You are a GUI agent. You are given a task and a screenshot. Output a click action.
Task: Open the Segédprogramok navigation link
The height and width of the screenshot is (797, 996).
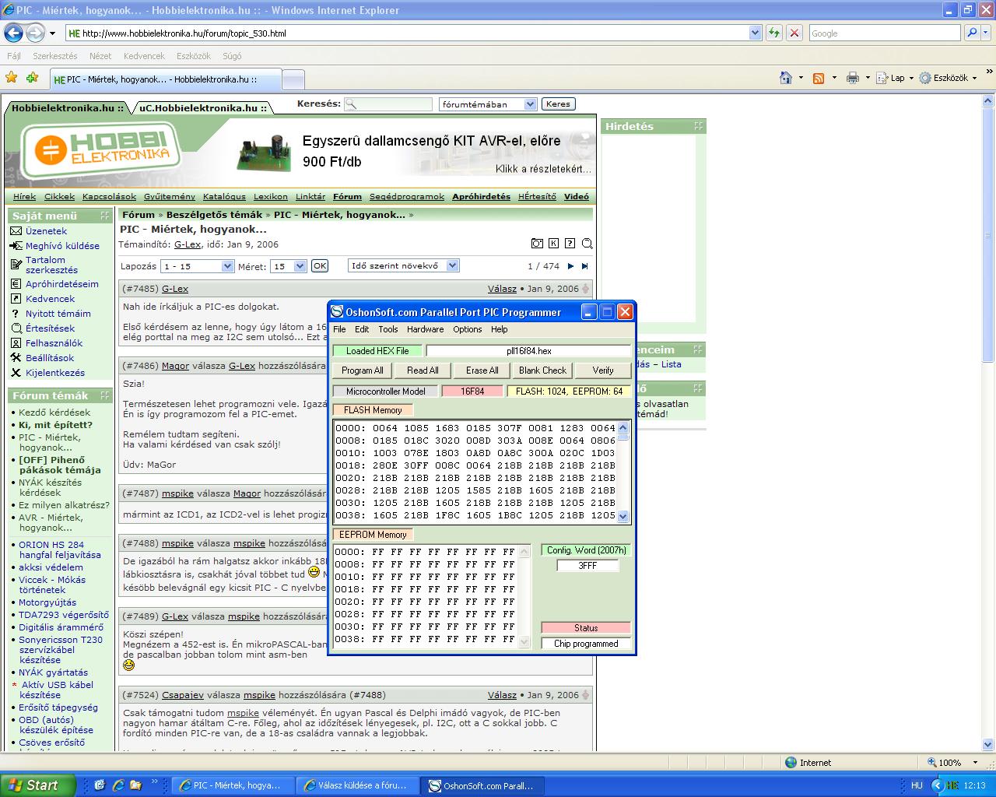click(407, 197)
